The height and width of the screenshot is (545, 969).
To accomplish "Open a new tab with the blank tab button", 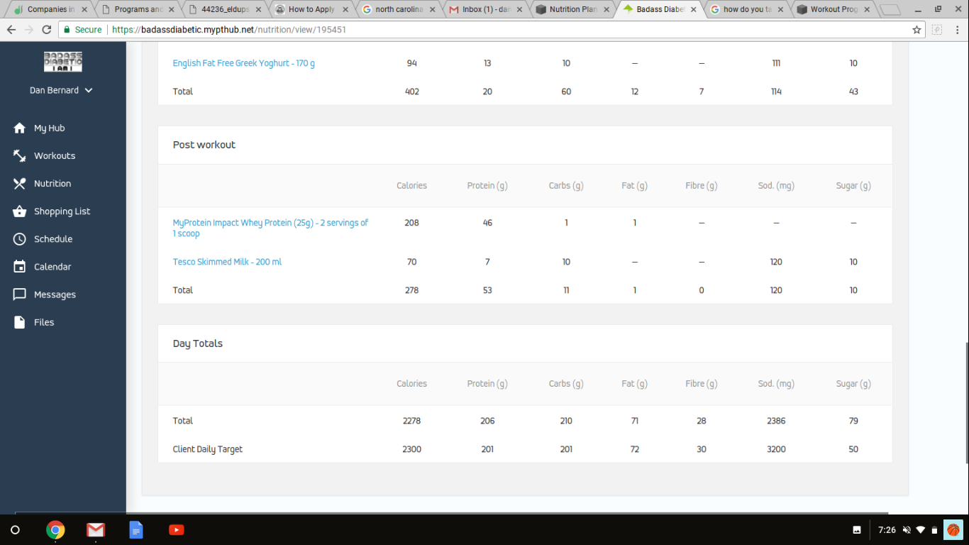I will click(890, 10).
